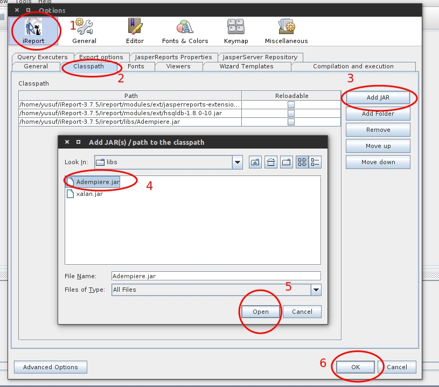Open the Miscellaneous options category
This screenshot has height=387, width=439.
287,31
